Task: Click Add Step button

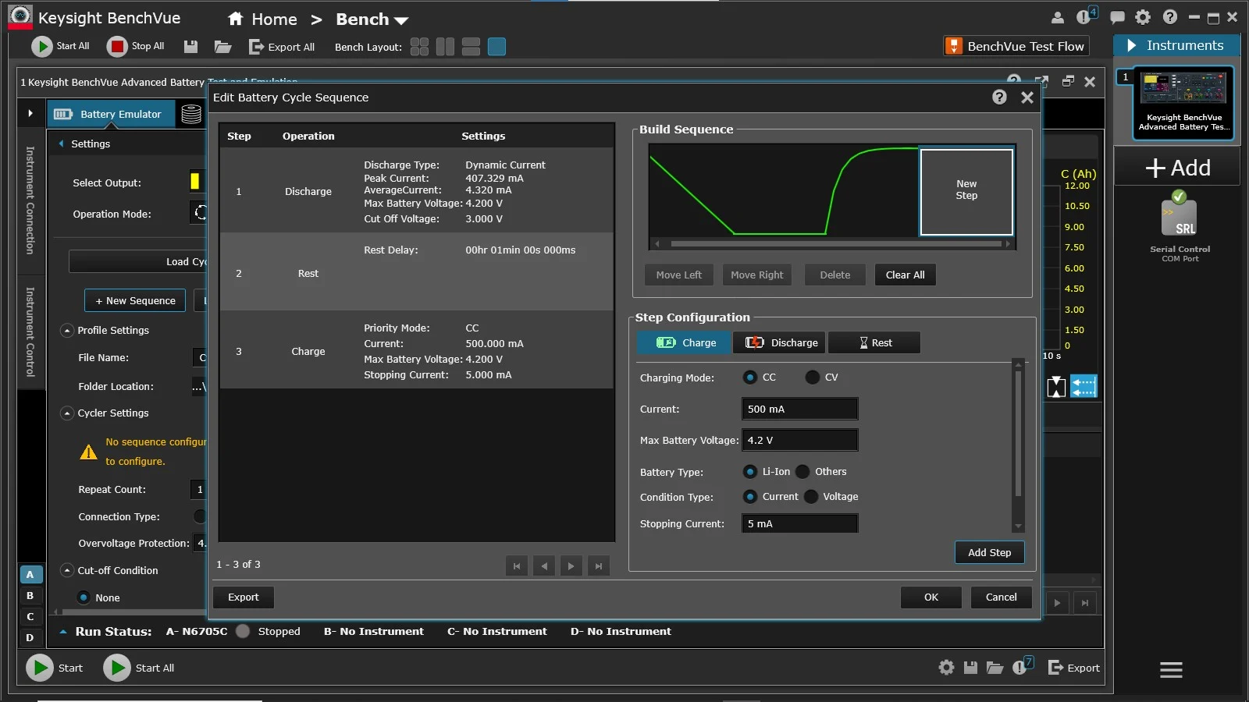Action: click(989, 552)
